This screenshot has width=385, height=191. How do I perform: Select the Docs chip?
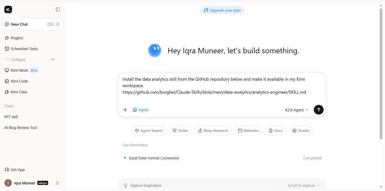click(276, 131)
